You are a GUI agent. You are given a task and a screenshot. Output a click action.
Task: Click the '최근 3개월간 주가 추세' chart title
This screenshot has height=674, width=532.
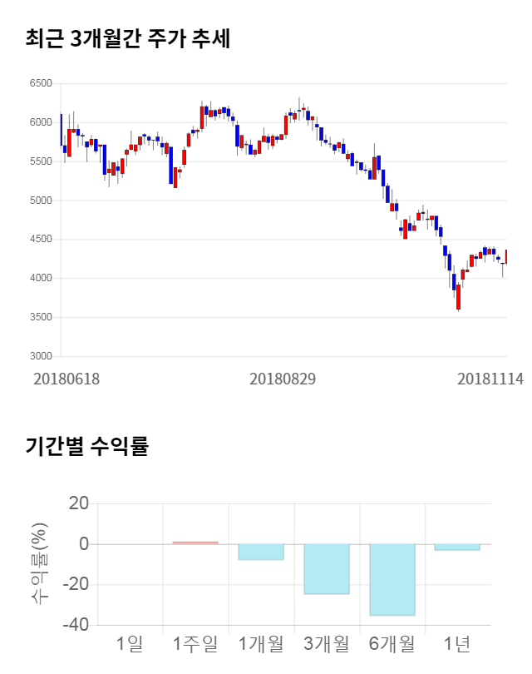(x=128, y=38)
